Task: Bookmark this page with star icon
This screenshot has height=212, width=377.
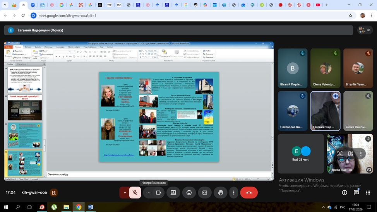Action: tap(351, 15)
